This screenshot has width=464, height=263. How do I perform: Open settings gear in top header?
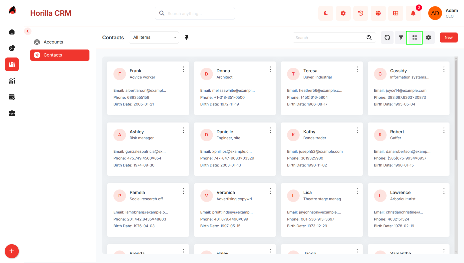coord(343,13)
